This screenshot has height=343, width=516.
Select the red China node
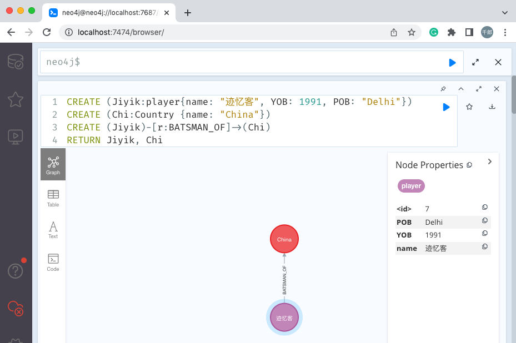284,239
